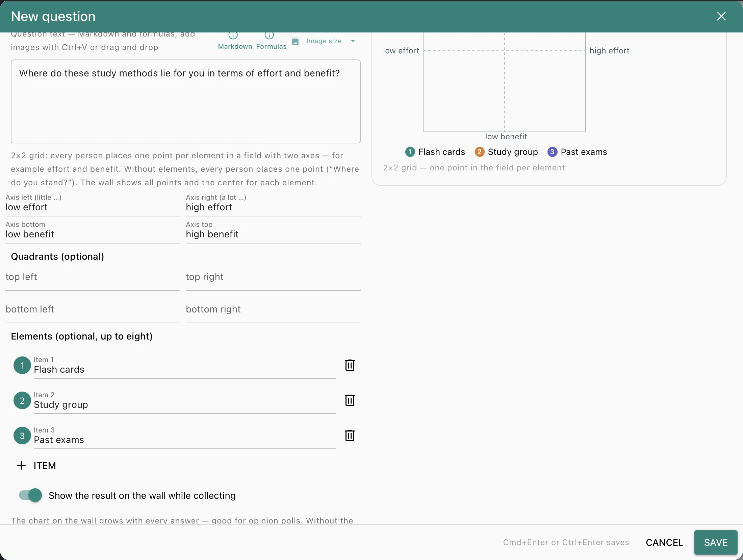Open the Formulas info help
Image resolution: width=743 pixels, height=560 pixels.
[x=271, y=41]
